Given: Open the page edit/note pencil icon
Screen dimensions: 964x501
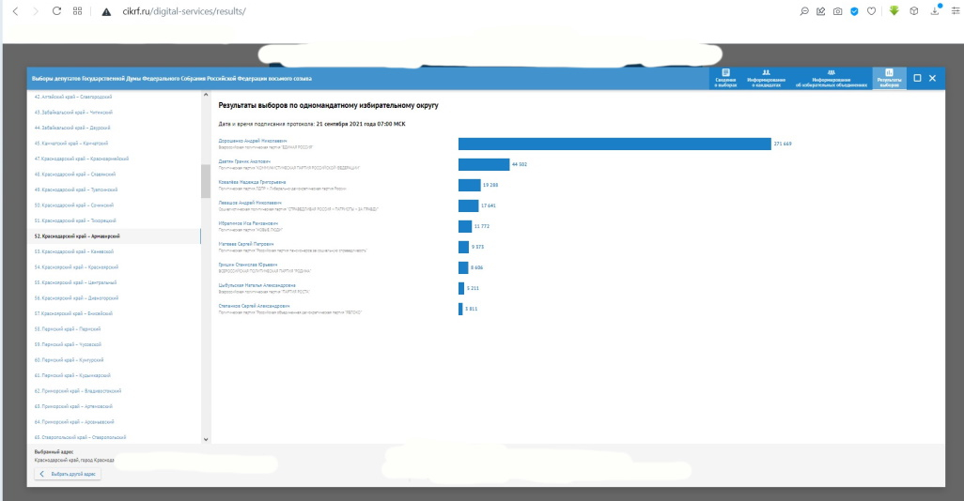Looking at the screenshot, I should coord(821,11).
